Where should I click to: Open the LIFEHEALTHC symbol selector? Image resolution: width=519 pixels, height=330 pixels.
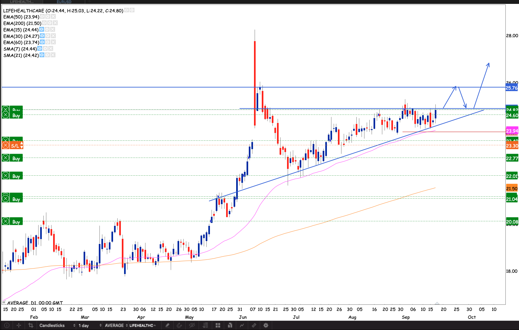pyautogui.click(x=142, y=325)
